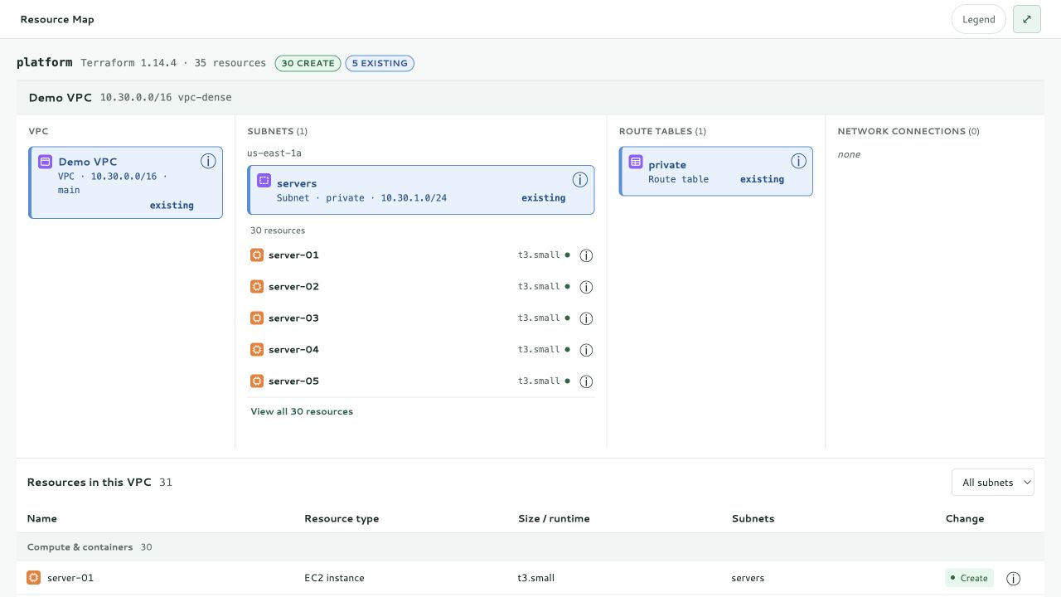
Task: Click the Resources in this VPC heading
Action: tap(89, 482)
